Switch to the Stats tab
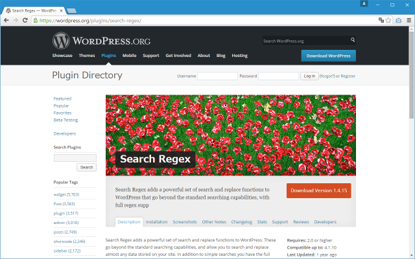 coord(262,222)
